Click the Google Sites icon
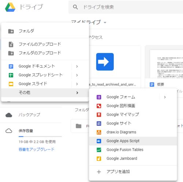 99,124
